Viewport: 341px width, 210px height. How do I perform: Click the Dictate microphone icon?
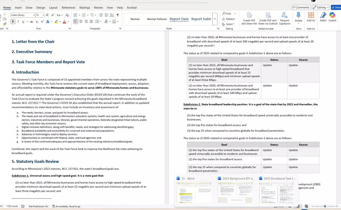(298, 15)
